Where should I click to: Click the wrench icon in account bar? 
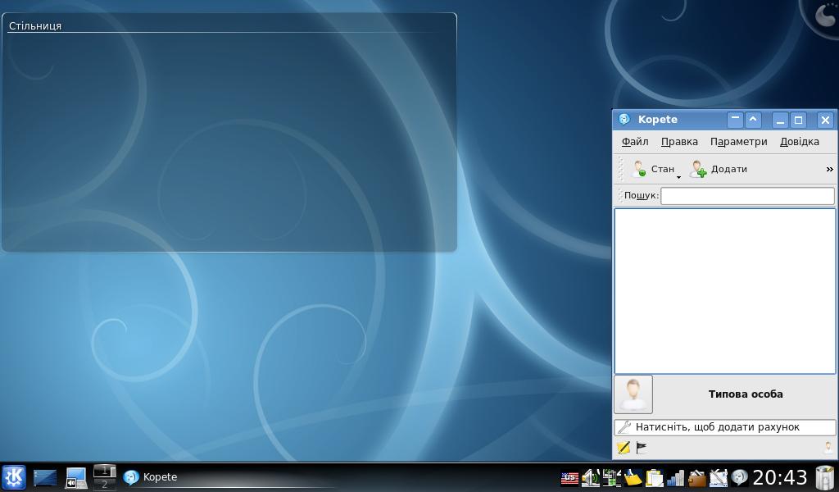point(624,427)
